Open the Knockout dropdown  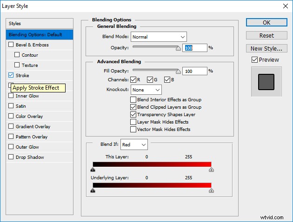[146, 90]
